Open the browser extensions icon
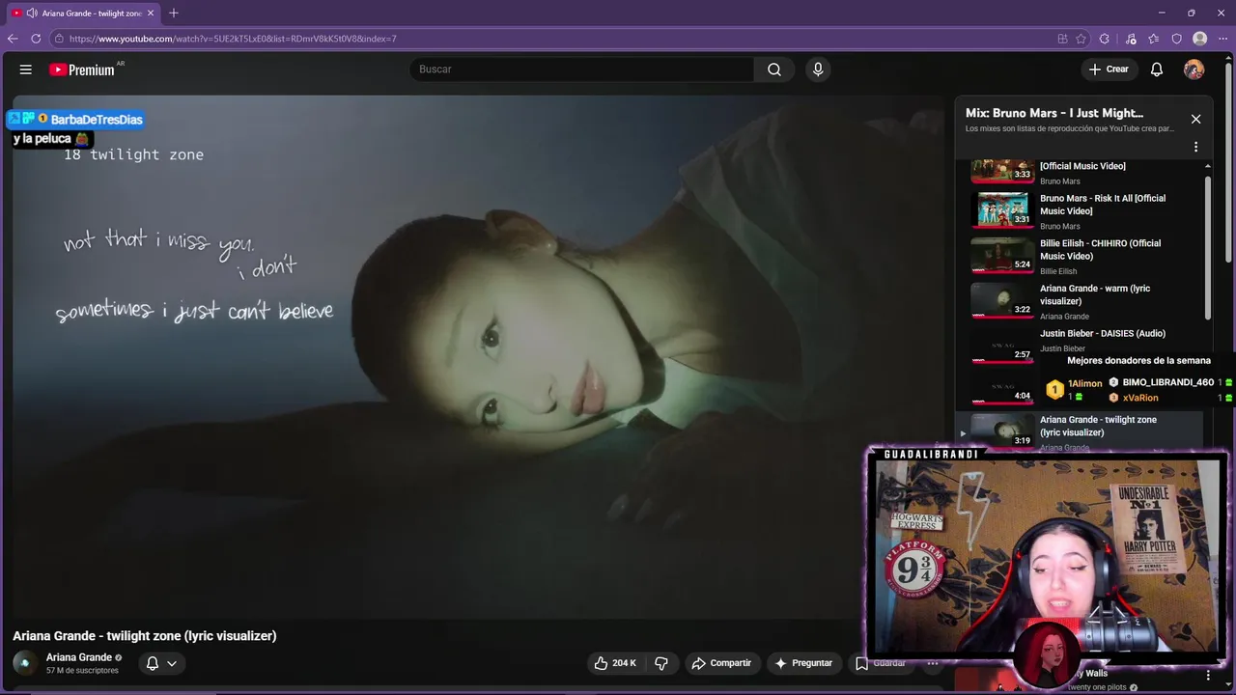This screenshot has width=1236, height=695. (1105, 39)
